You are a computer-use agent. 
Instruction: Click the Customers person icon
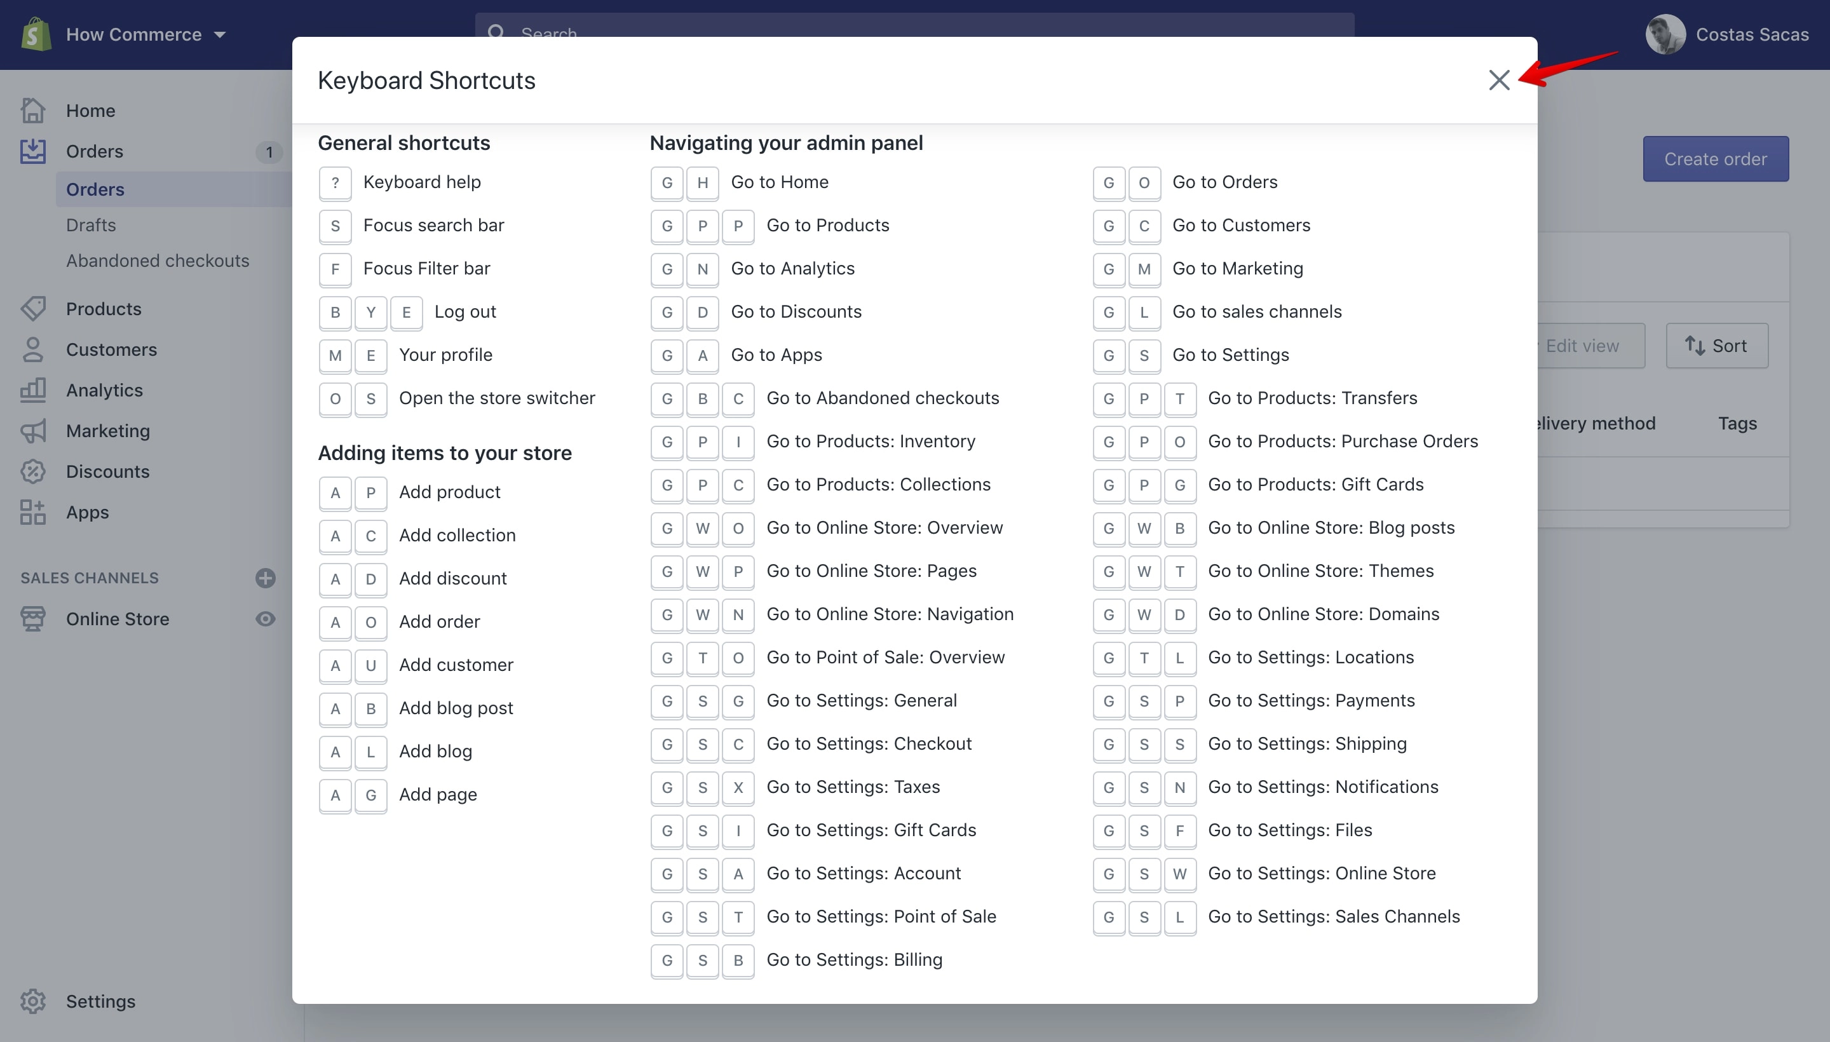pos(33,350)
